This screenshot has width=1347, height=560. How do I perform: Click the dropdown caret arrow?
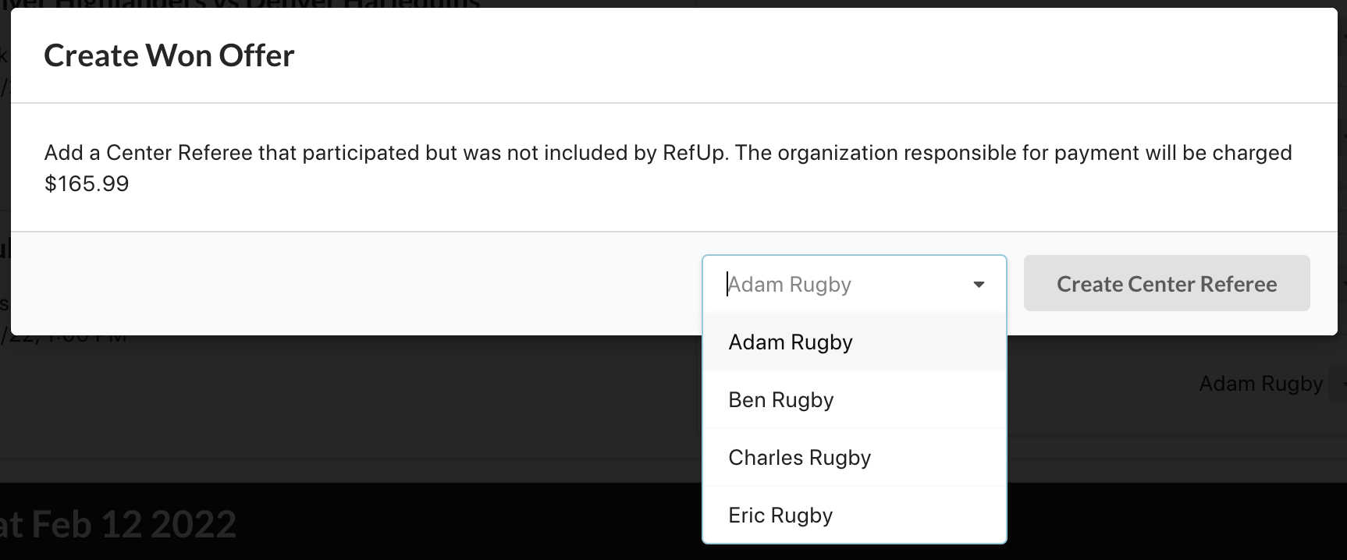pos(979,285)
